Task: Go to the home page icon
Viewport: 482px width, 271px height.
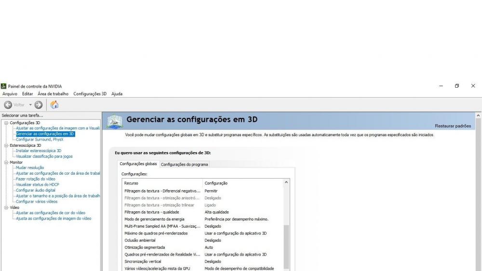Action: pyautogui.click(x=54, y=104)
